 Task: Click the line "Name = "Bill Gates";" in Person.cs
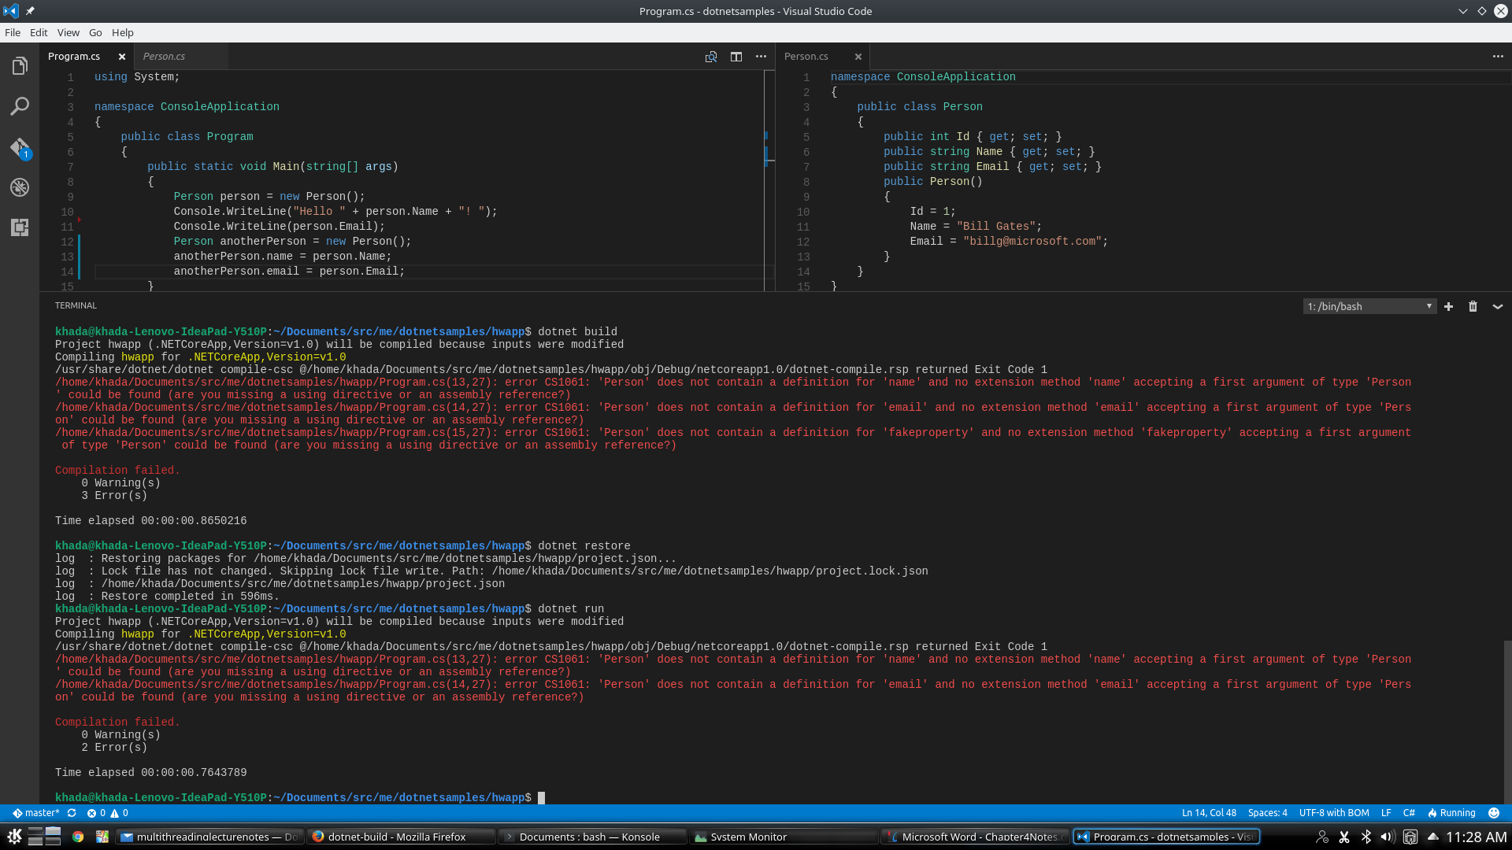976,227
